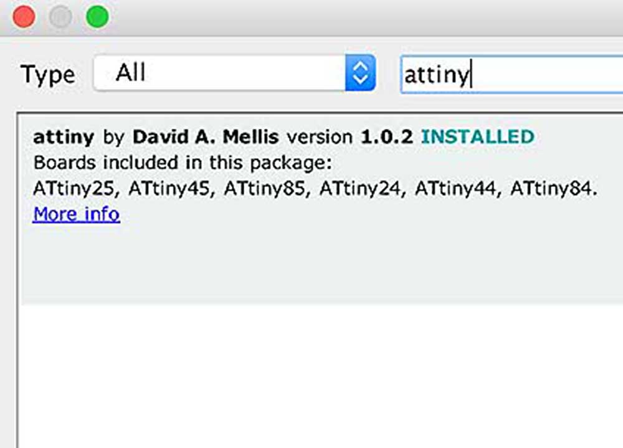Click the gray minimize window button
Viewport: 623px width, 448px height.
coord(60,17)
